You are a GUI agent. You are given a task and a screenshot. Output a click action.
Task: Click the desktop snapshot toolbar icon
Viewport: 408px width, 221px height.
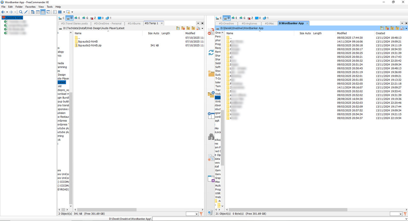tap(68, 12)
